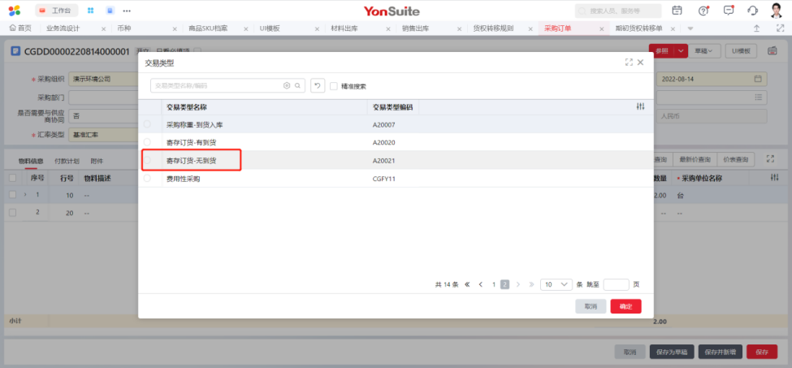Open the help question mark icon

(x=703, y=11)
